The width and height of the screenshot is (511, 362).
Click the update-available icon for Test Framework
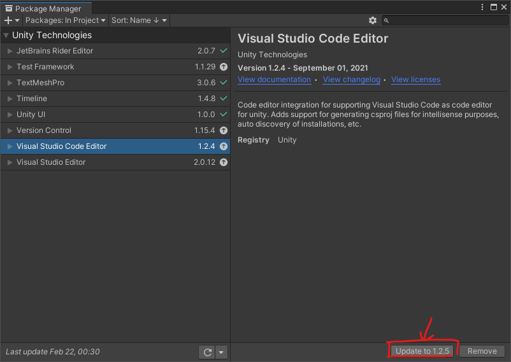(x=224, y=67)
